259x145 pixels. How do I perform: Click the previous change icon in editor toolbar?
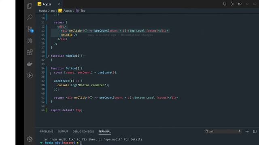pos(240,4)
